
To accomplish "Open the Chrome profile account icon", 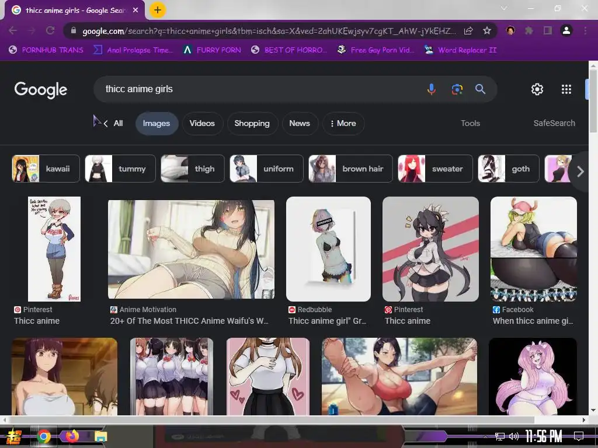I will tap(566, 30).
